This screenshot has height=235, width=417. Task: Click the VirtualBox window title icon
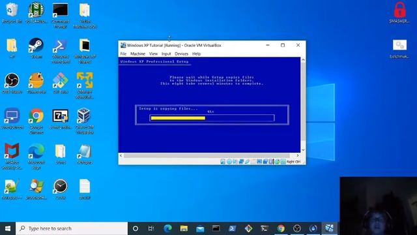click(x=123, y=45)
